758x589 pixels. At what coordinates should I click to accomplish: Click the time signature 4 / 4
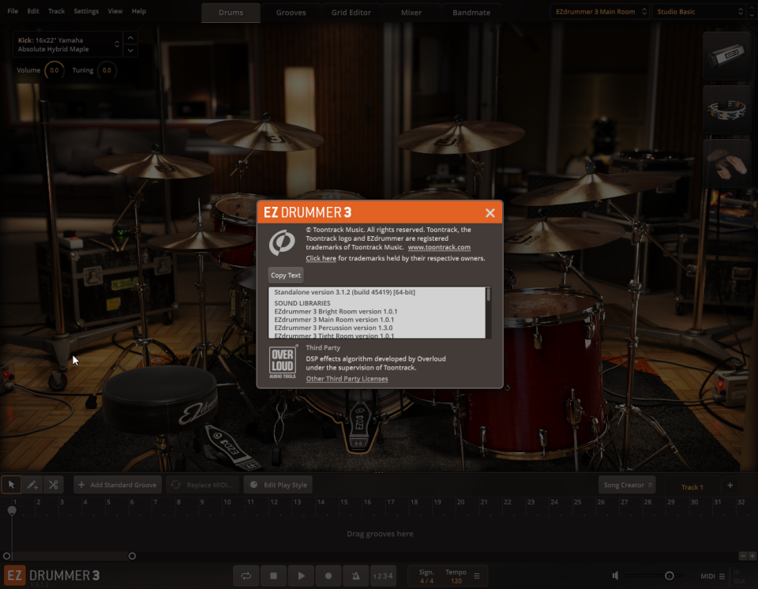[x=426, y=581]
